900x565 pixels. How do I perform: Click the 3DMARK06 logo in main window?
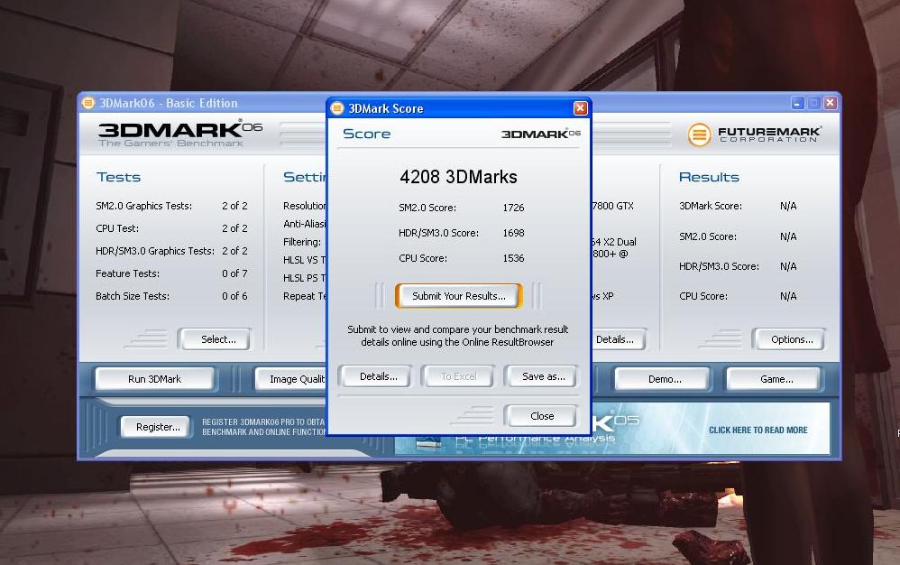tap(179, 134)
